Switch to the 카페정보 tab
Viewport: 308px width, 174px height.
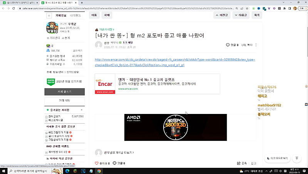[x=61, y=15]
